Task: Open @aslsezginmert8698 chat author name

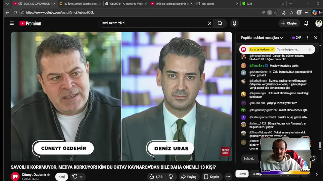Action: click(x=262, y=117)
